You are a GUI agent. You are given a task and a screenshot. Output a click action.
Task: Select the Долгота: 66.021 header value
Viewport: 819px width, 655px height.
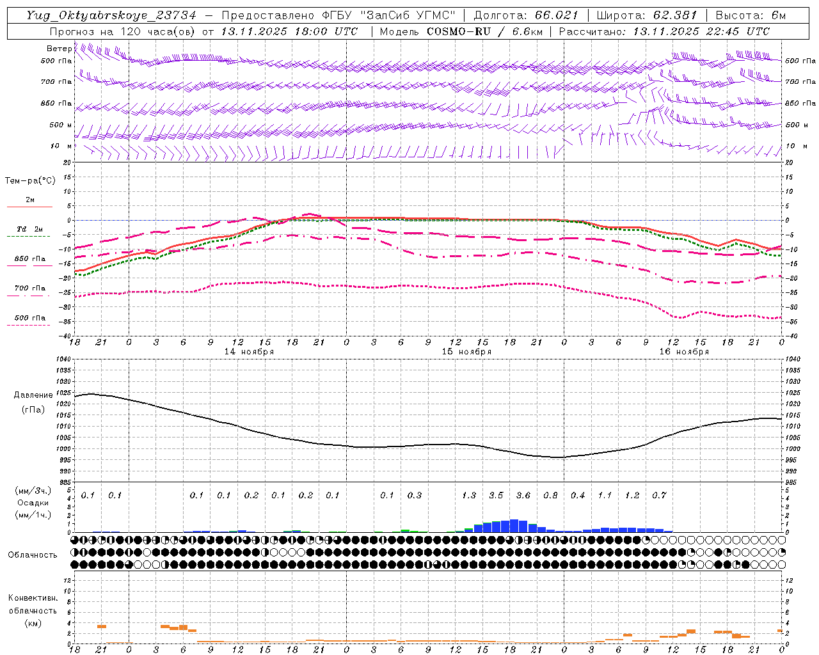526,15
